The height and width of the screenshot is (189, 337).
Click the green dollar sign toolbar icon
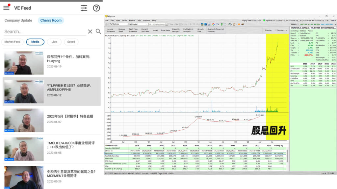click(221, 24)
